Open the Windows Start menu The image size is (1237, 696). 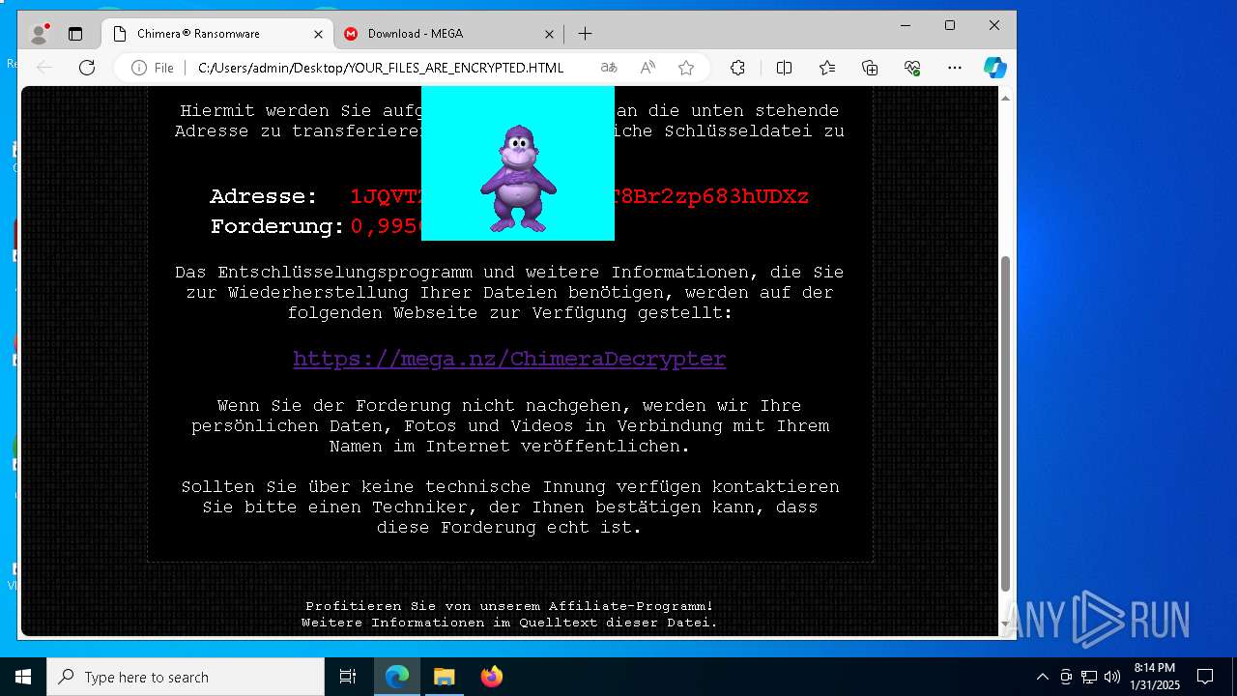click(x=23, y=677)
